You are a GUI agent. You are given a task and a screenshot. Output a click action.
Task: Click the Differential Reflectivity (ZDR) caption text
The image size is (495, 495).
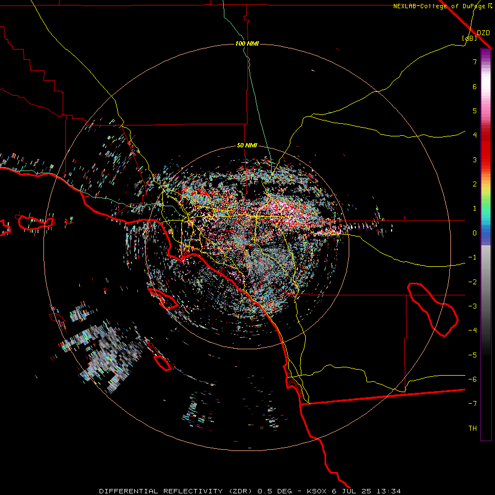click(175, 491)
